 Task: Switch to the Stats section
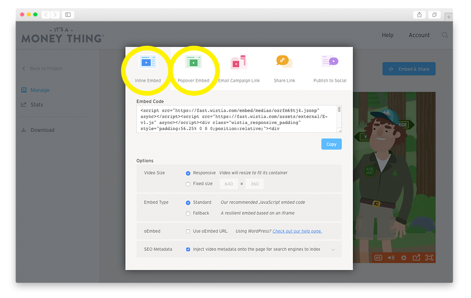click(37, 104)
